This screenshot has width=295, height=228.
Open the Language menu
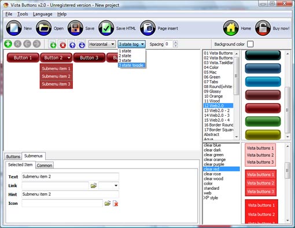[x=43, y=14]
